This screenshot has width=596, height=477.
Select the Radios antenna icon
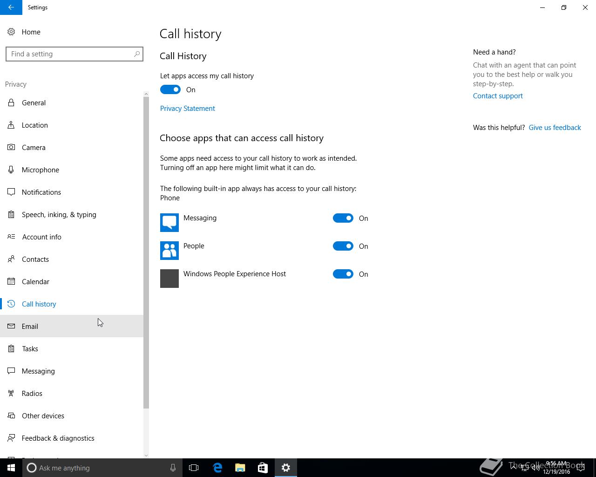[x=11, y=393]
